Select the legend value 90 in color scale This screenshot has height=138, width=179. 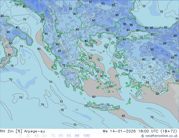[x=61, y=136]
